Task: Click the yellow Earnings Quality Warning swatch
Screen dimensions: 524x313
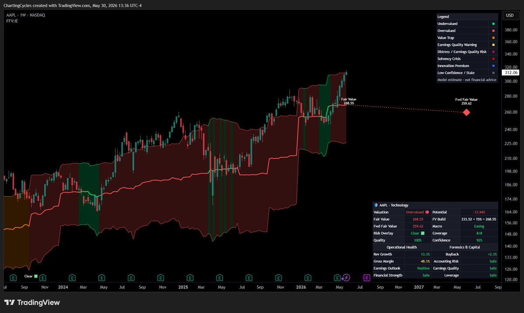Action: click(x=493, y=45)
